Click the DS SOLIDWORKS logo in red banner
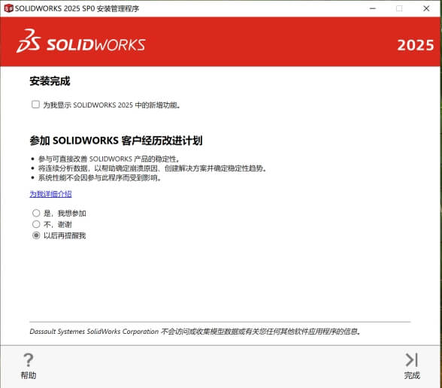This screenshot has width=442, height=388. pyautogui.click(x=81, y=41)
